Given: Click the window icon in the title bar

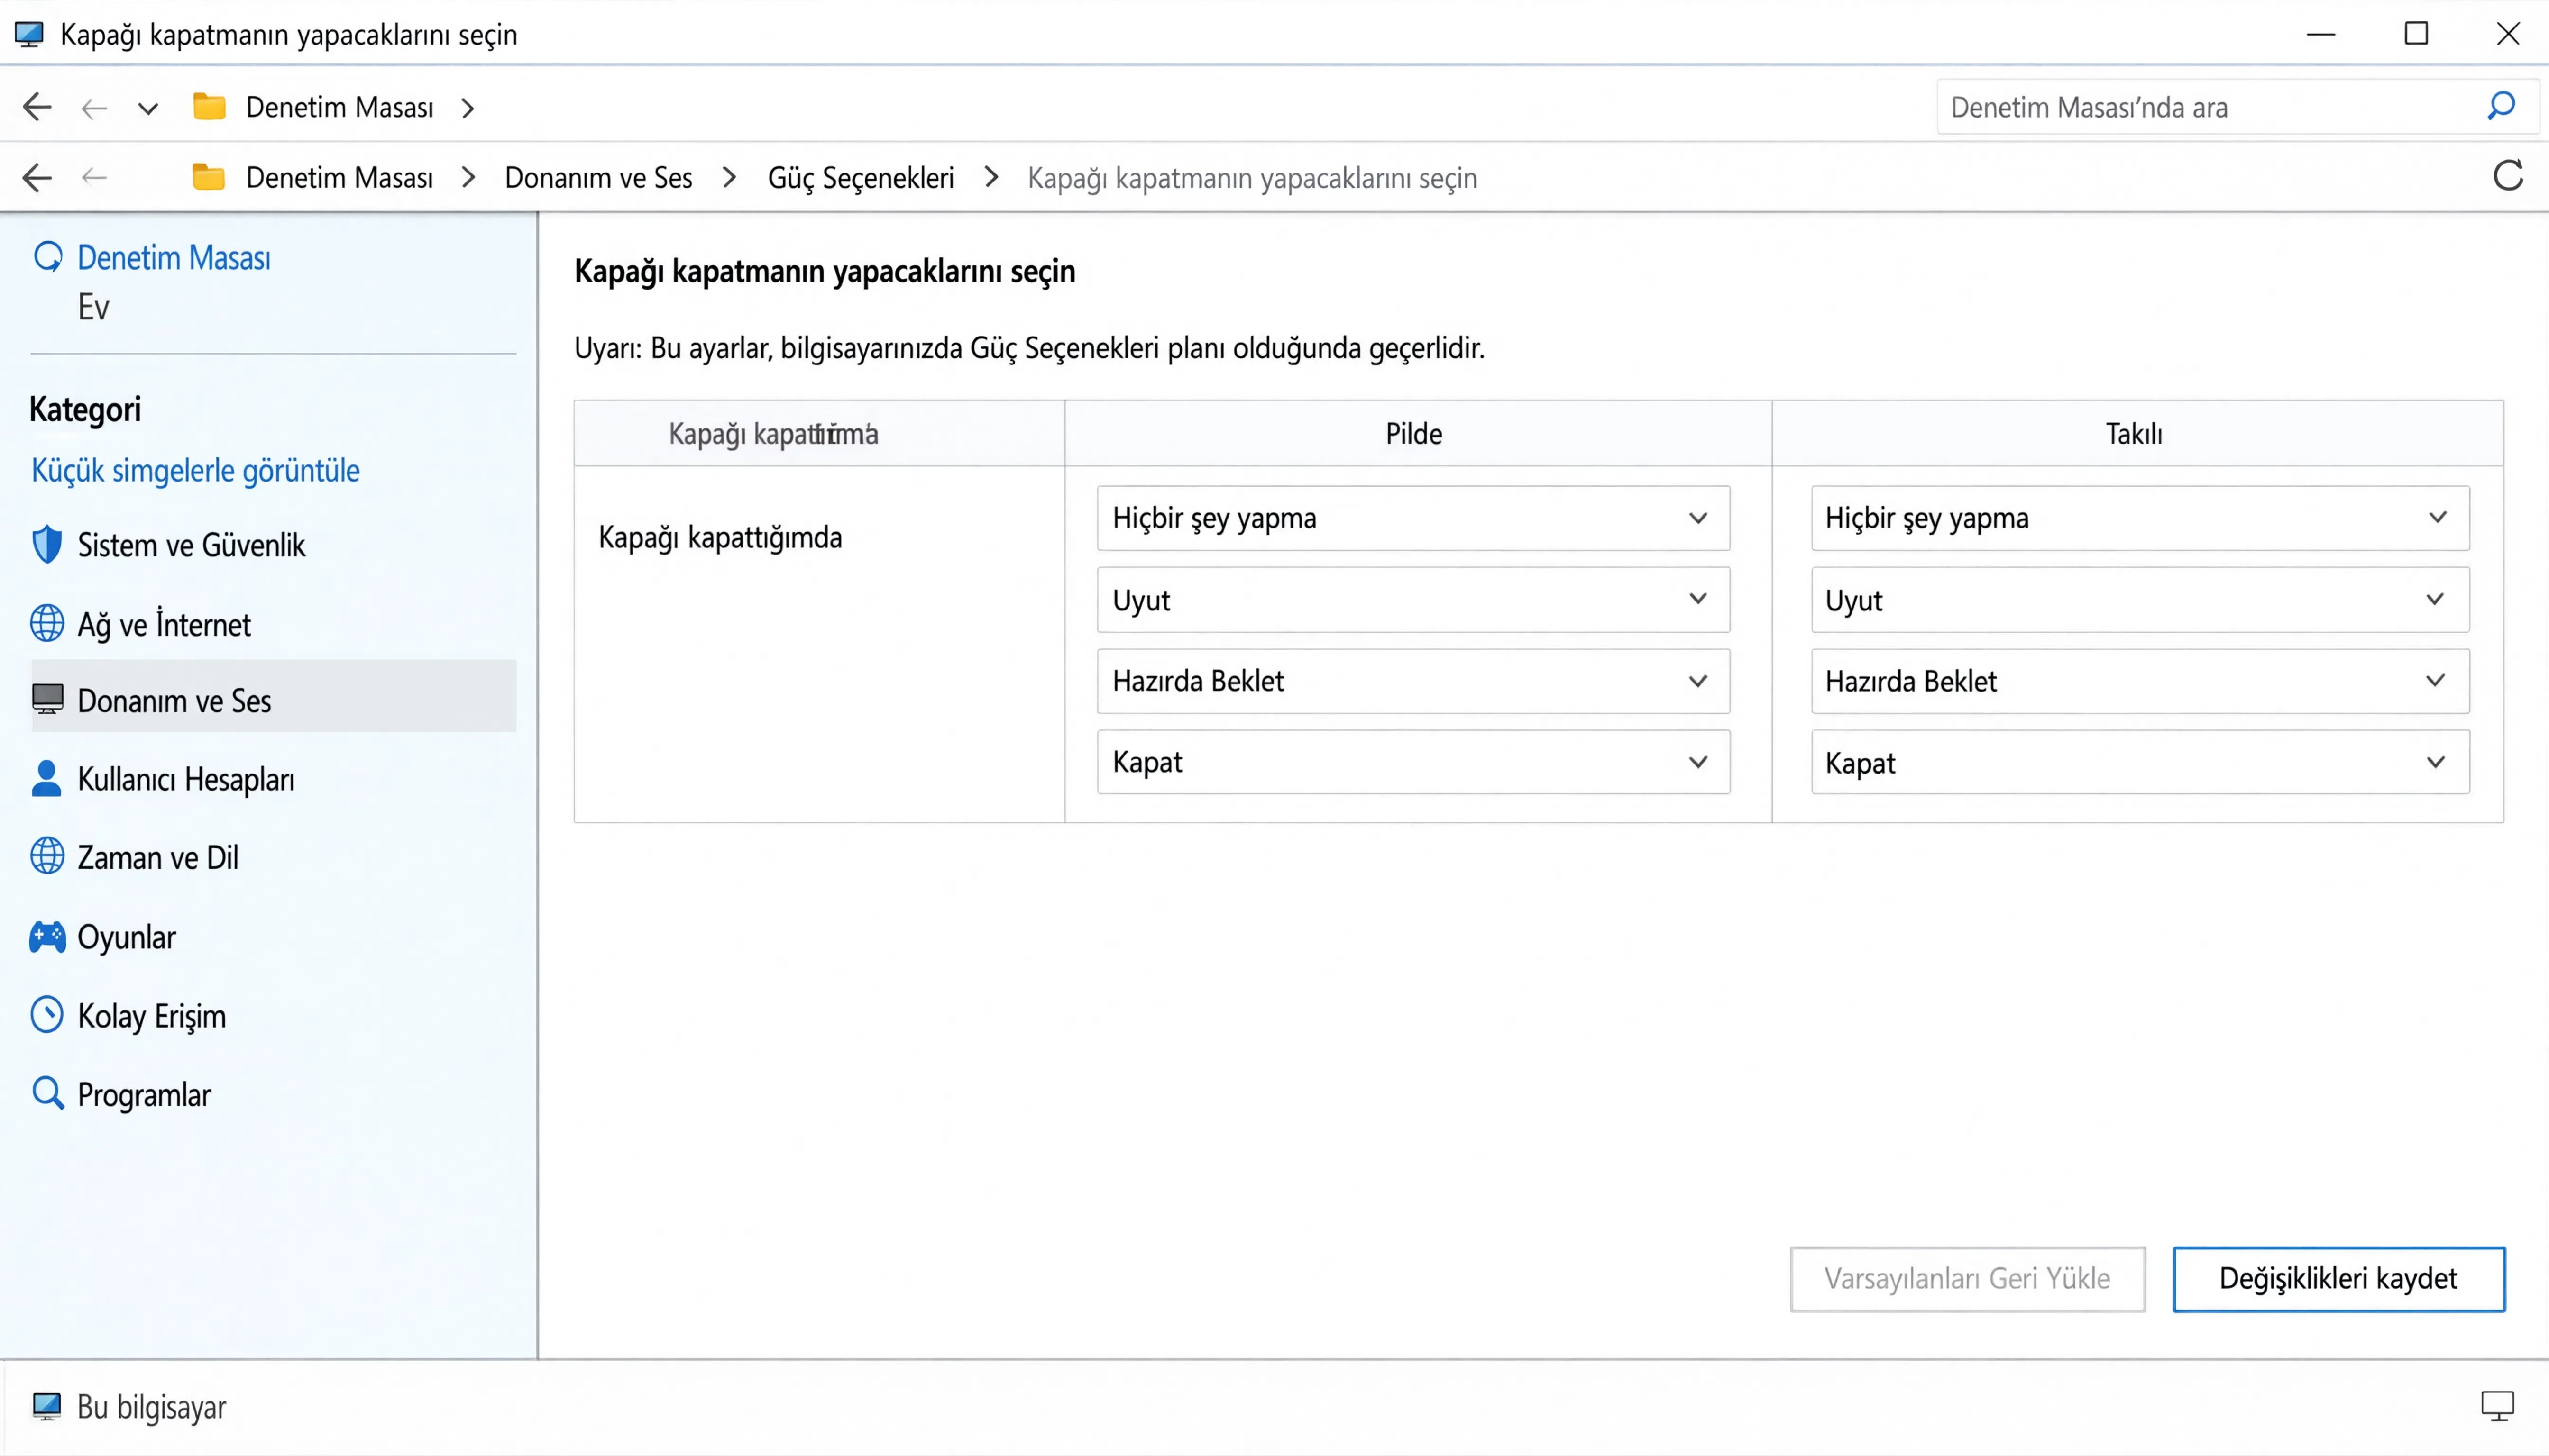Looking at the screenshot, I should pyautogui.click(x=29, y=34).
